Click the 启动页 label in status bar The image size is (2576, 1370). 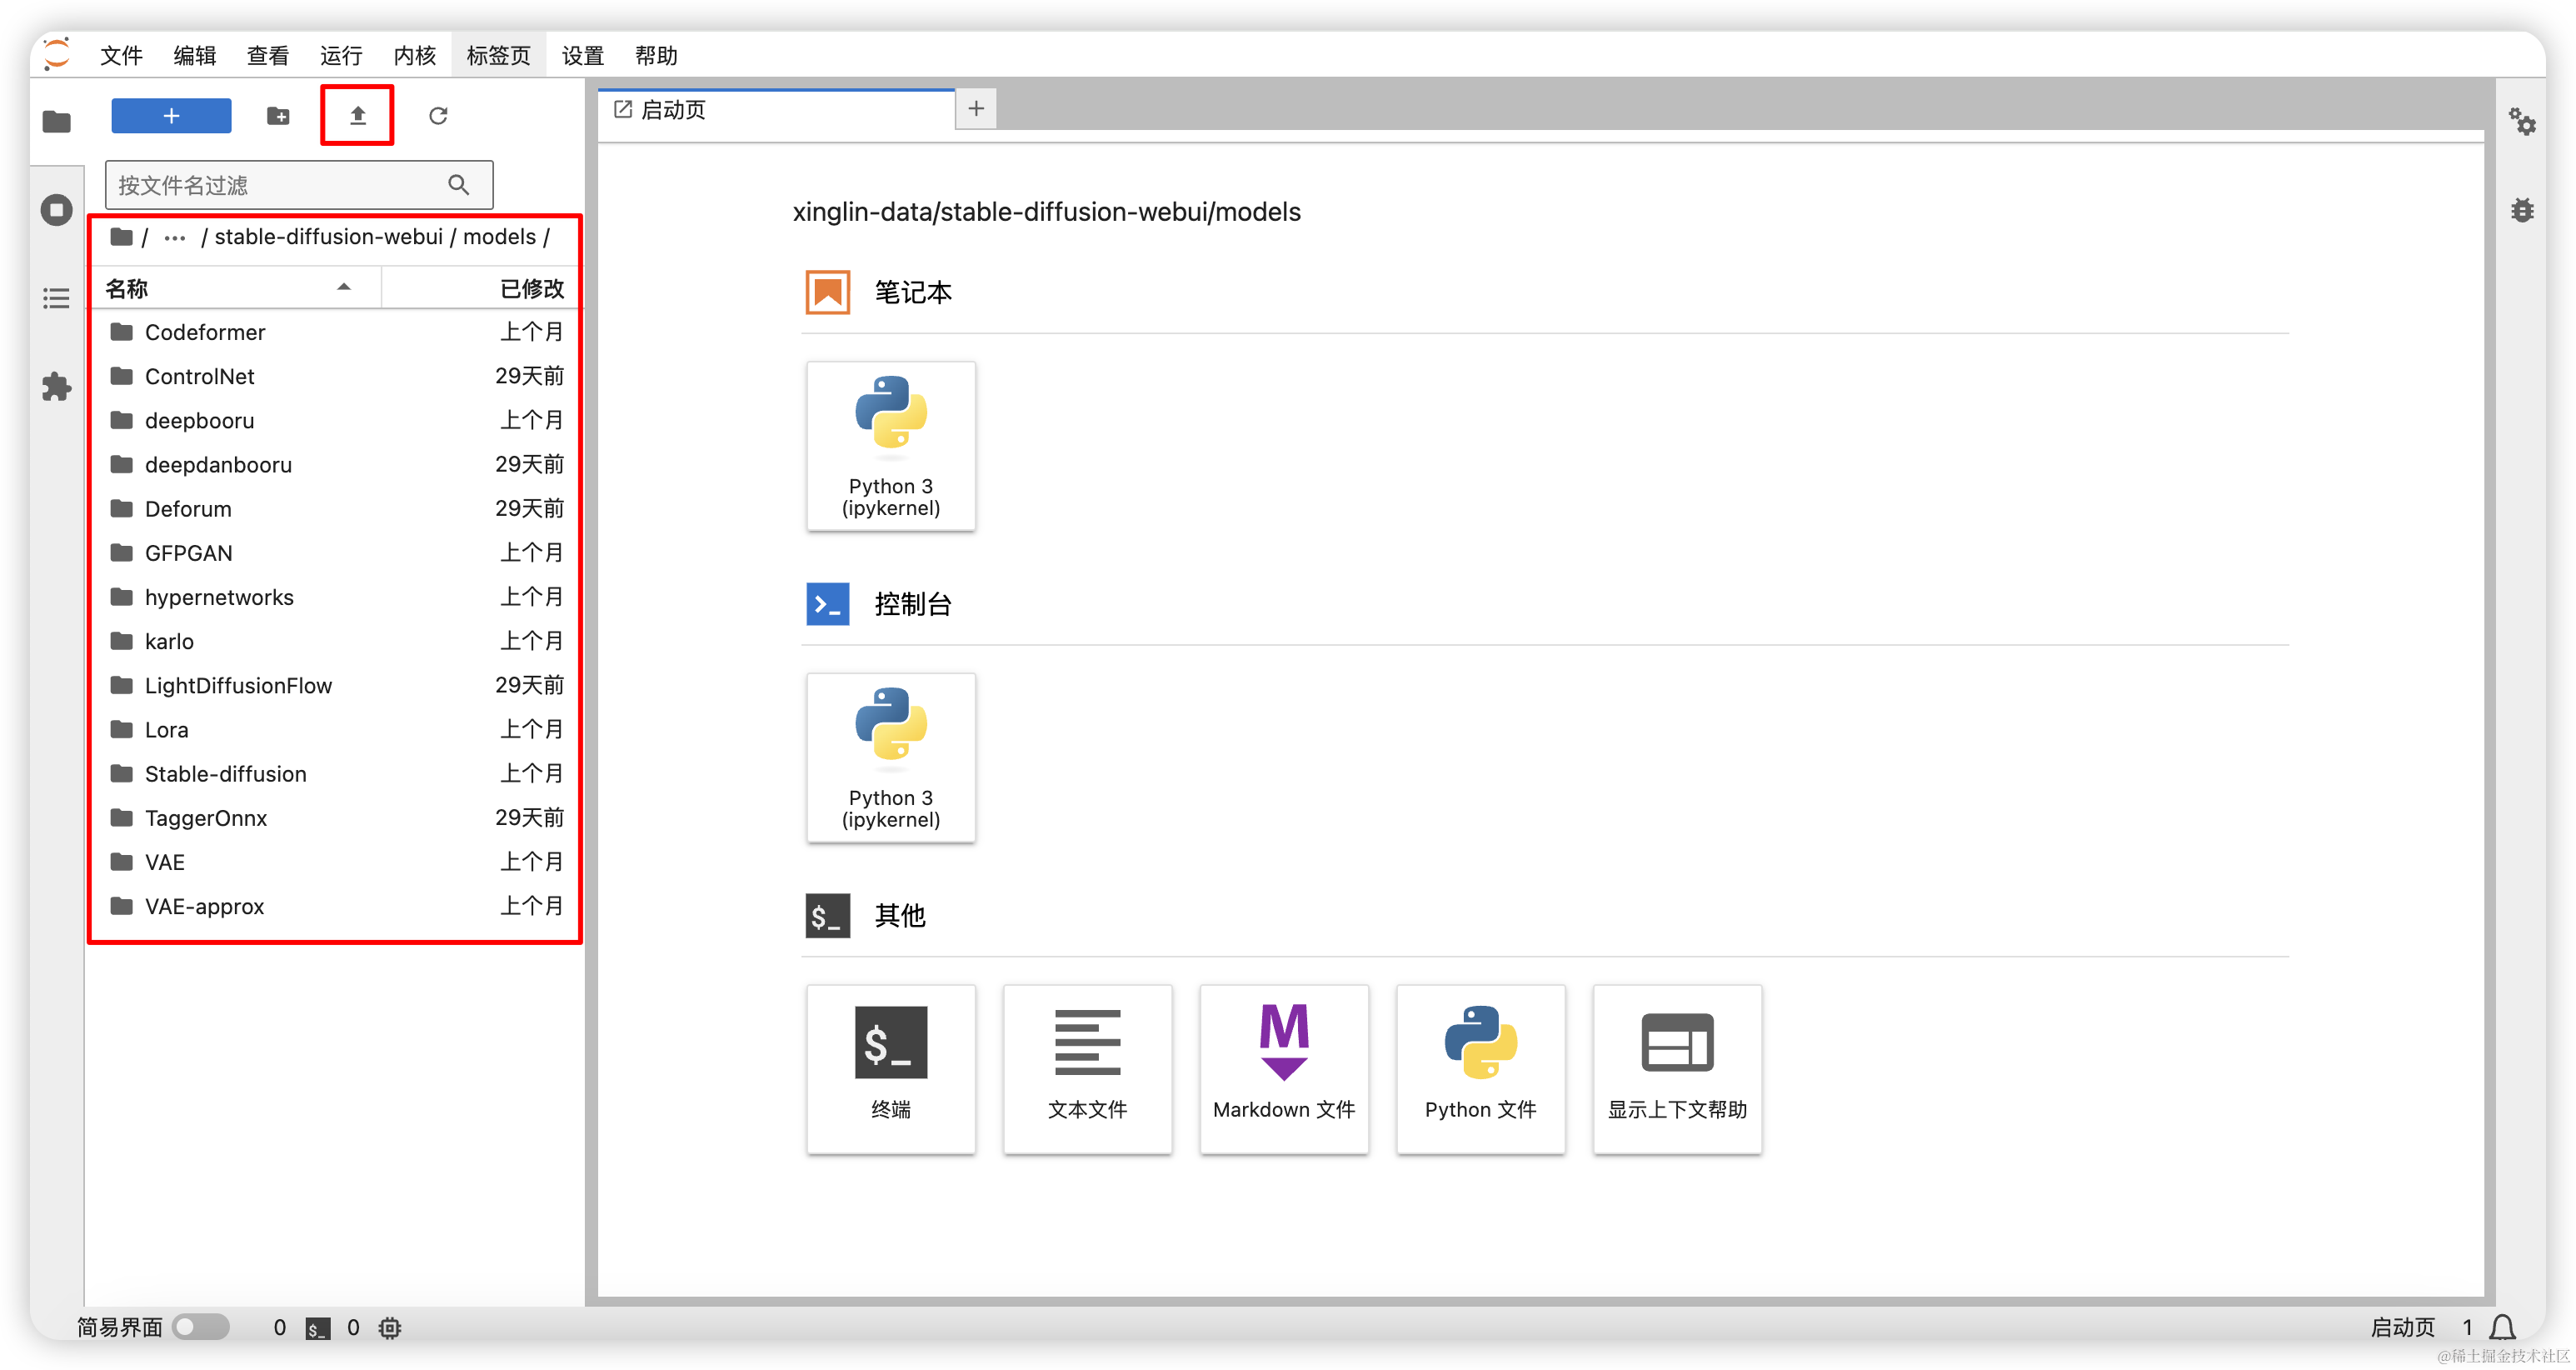click(2402, 1327)
